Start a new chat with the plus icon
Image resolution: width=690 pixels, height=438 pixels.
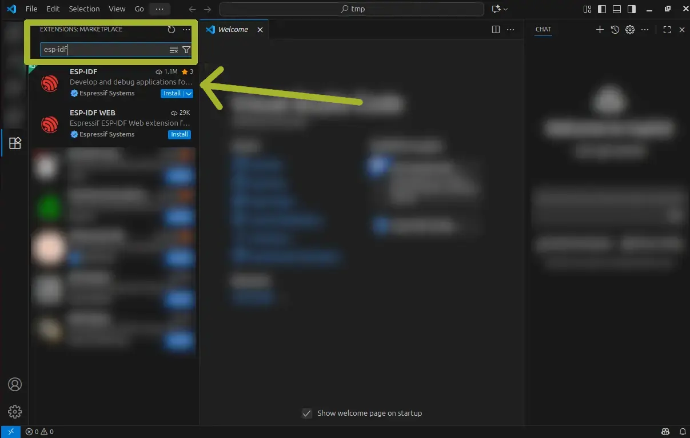(x=599, y=29)
